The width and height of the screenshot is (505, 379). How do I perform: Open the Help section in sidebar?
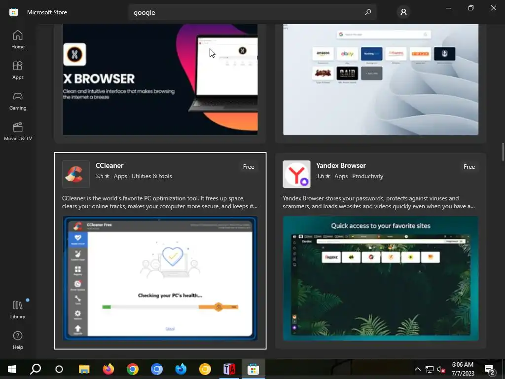click(18, 340)
